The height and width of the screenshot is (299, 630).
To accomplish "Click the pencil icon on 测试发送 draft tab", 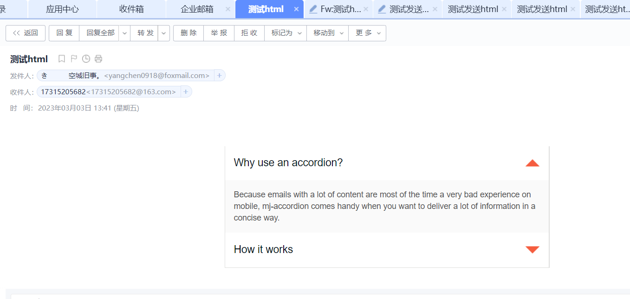I will (x=382, y=8).
